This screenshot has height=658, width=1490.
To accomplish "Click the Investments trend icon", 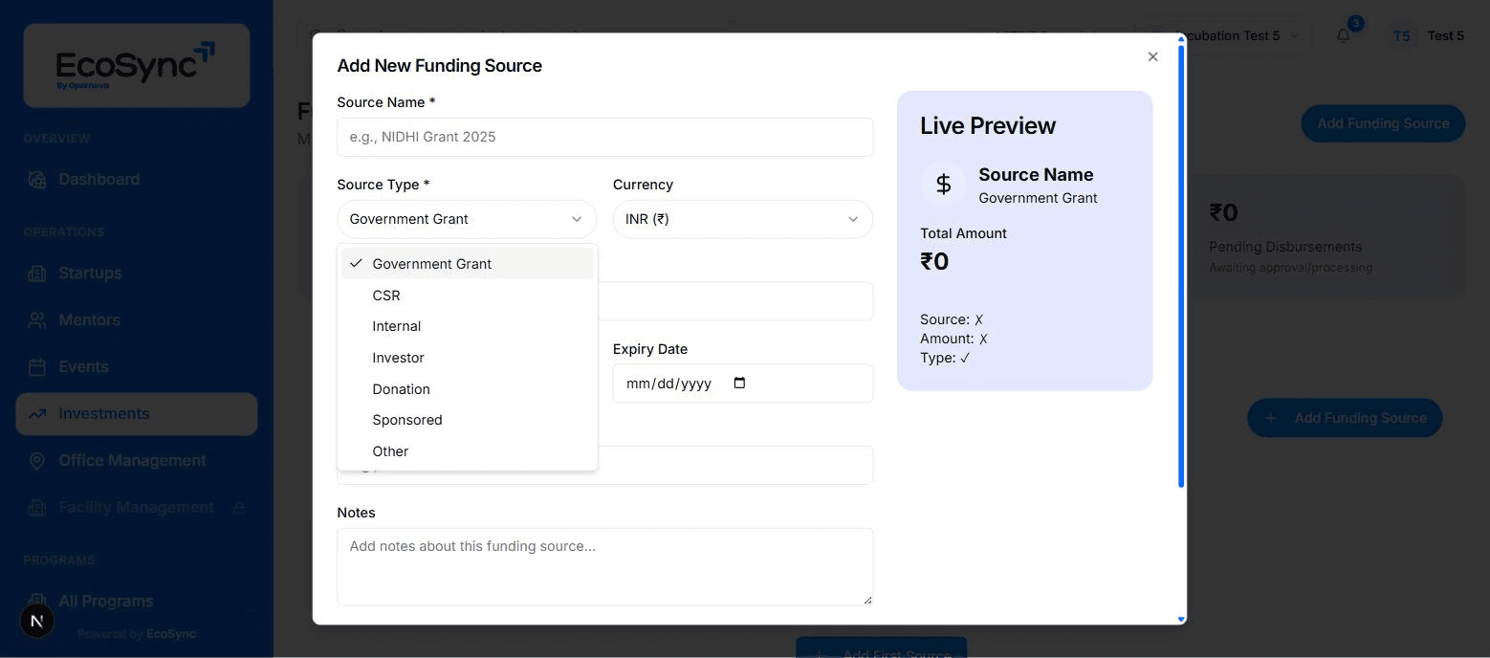I will (x=37, y=414).
